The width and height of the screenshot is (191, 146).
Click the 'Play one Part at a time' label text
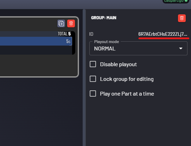pos(127,94)
